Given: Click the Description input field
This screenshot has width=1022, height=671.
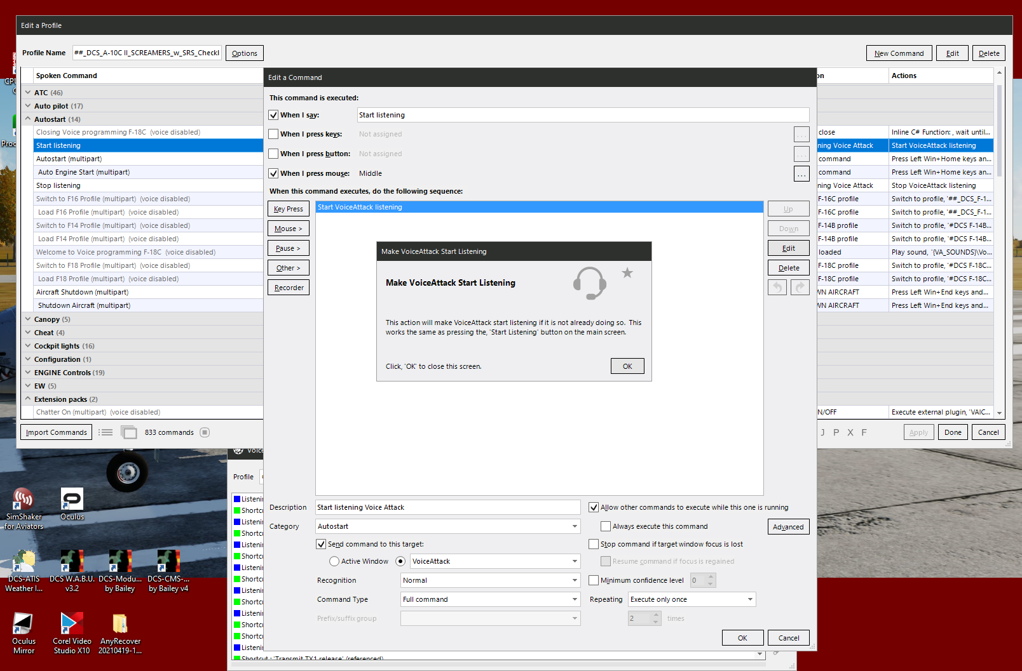Looking at the screenshot, I should (448, 507).
